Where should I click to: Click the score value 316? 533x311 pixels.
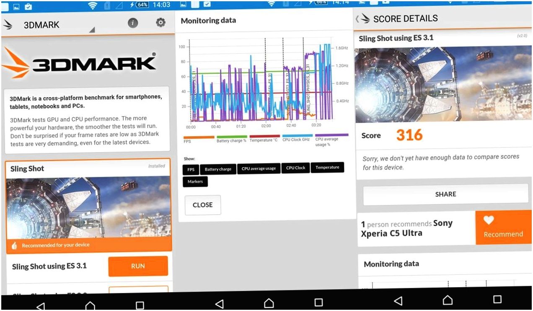(x=409, y=135)
